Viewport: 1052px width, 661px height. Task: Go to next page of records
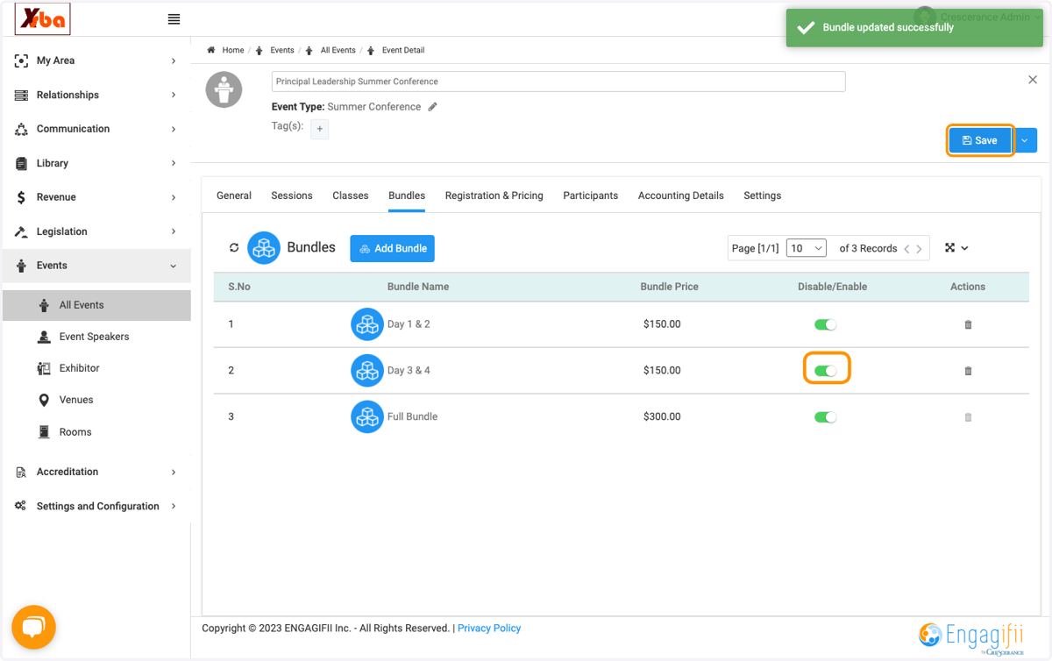pyautogui.click(x=919, y=249)
